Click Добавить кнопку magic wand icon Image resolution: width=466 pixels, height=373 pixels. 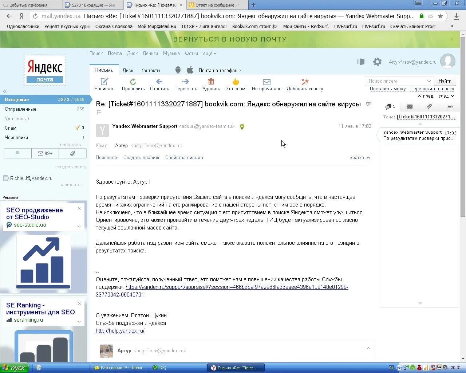point(305,82)
